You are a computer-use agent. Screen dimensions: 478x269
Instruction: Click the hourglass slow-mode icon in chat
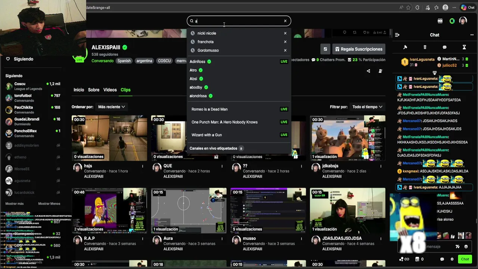pos(464,47)
